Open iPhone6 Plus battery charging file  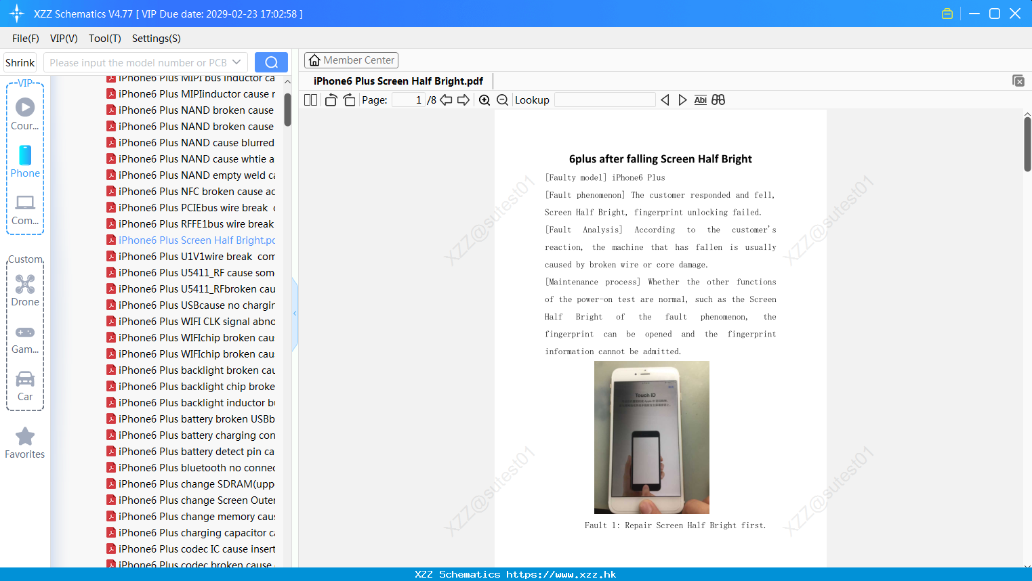[x=191, y=435]
